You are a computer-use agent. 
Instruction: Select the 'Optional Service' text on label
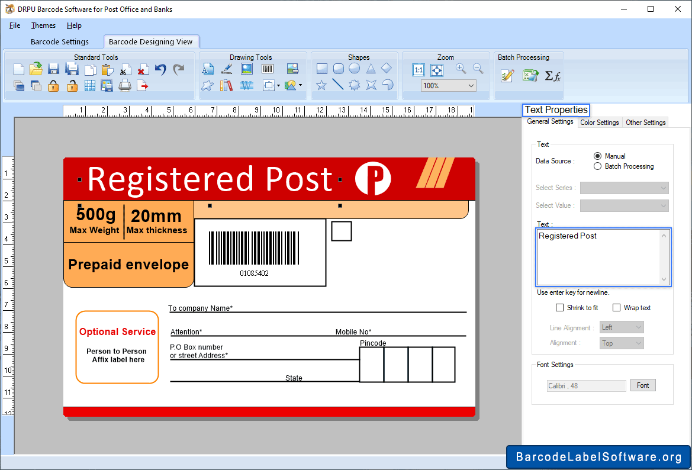117,331
